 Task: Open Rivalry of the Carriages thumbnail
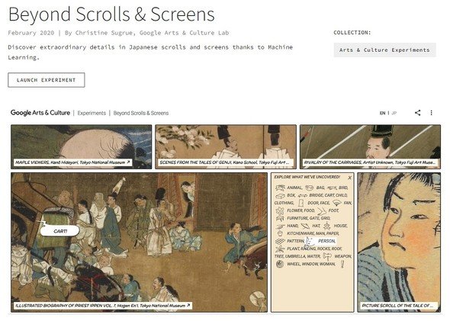coord(370,146)
